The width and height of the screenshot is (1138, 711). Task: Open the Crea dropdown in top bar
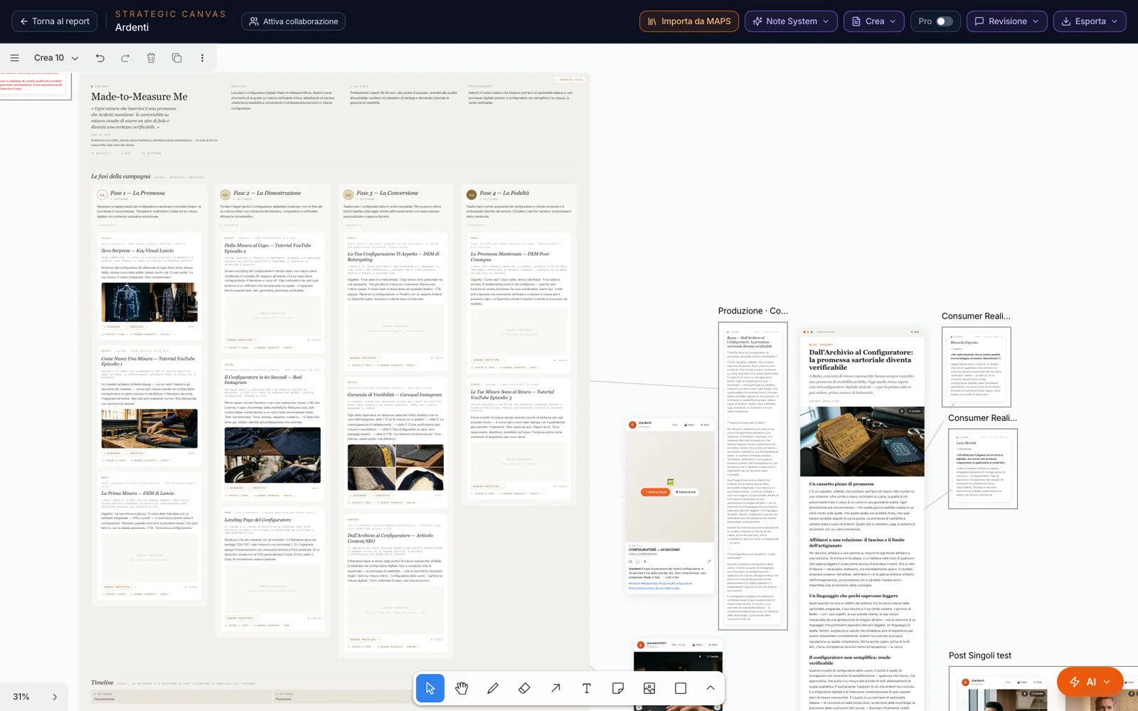pyautogui.click(x=874, y=21)
